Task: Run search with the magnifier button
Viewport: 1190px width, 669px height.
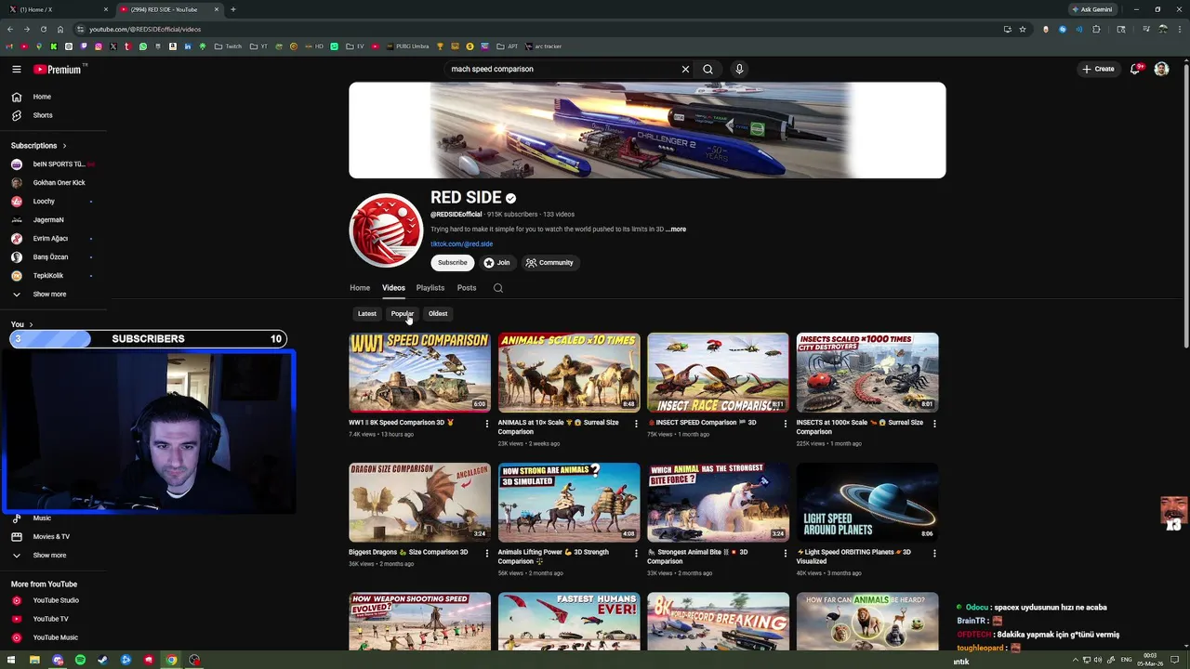Action: point(707,69)
